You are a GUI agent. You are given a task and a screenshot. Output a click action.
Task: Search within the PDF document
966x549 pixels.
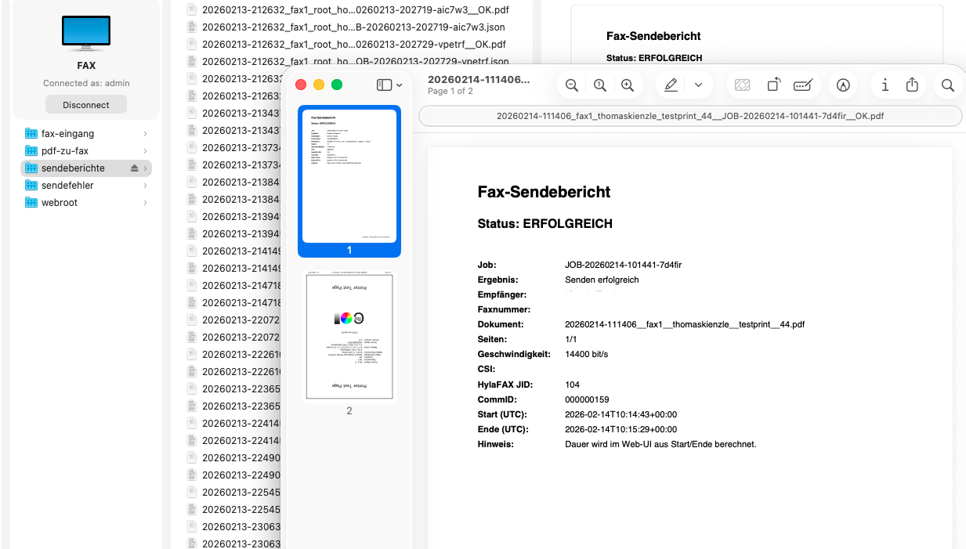(x=947, y=85)
